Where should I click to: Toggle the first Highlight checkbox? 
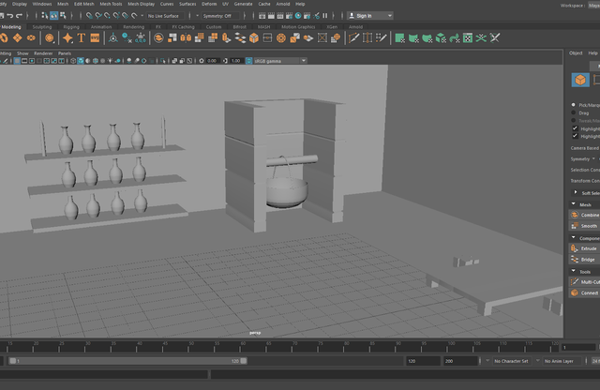575,128
